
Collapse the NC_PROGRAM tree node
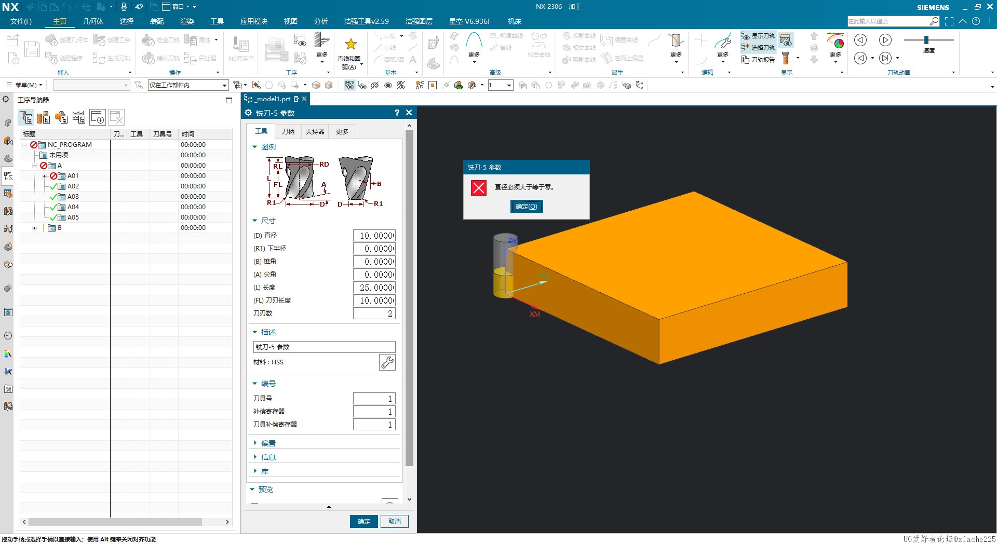24,145
